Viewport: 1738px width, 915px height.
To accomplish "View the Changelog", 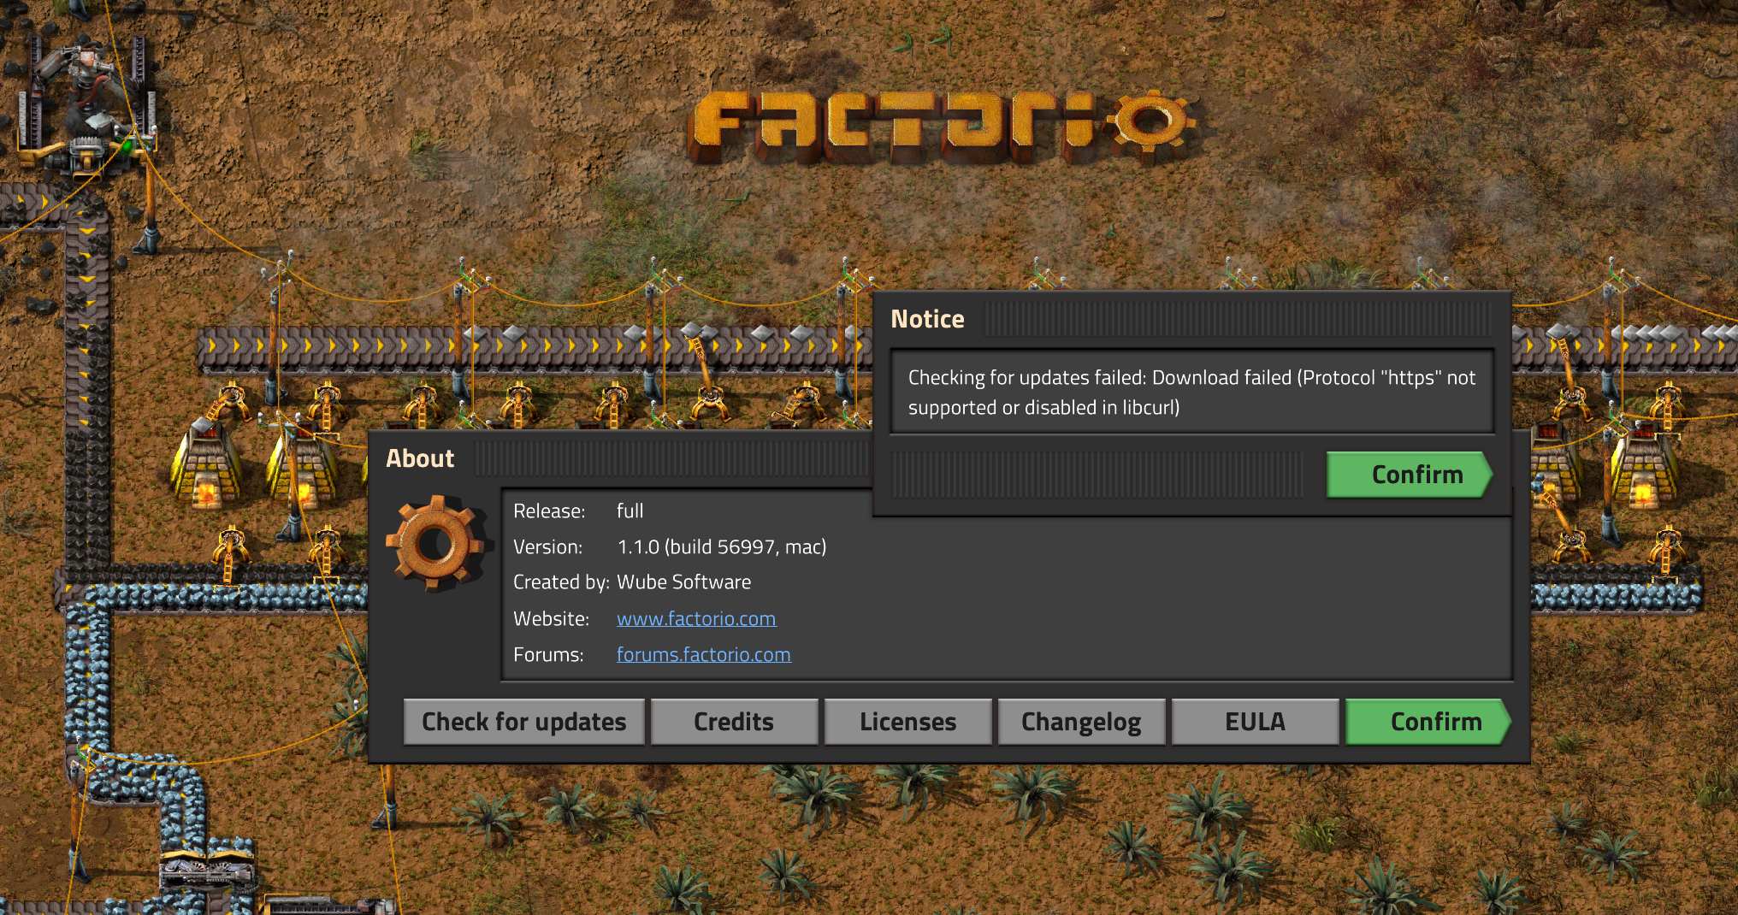I will (1081, 722).
